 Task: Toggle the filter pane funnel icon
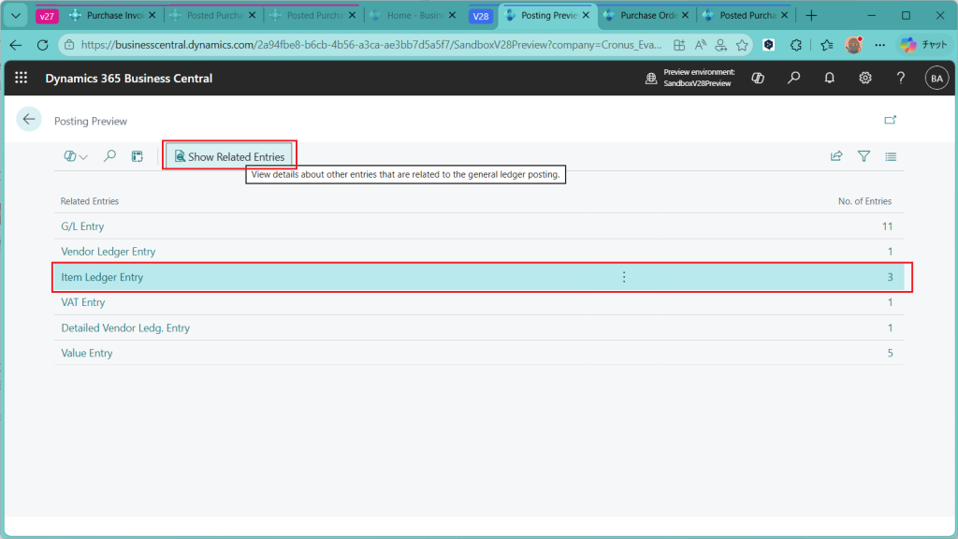[x=864, y=156]
